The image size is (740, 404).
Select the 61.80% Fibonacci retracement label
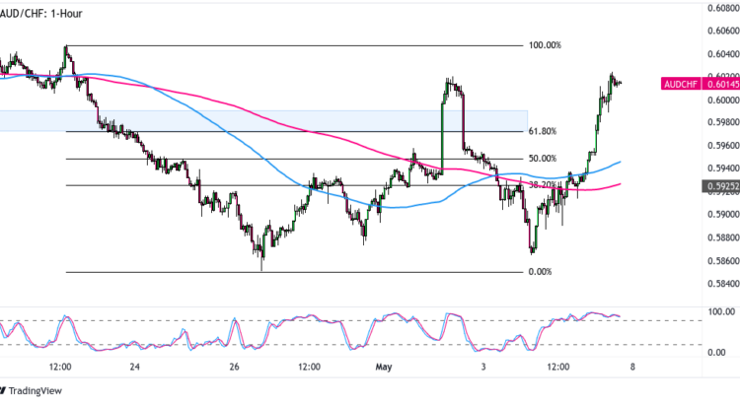(x=542, y=131)
